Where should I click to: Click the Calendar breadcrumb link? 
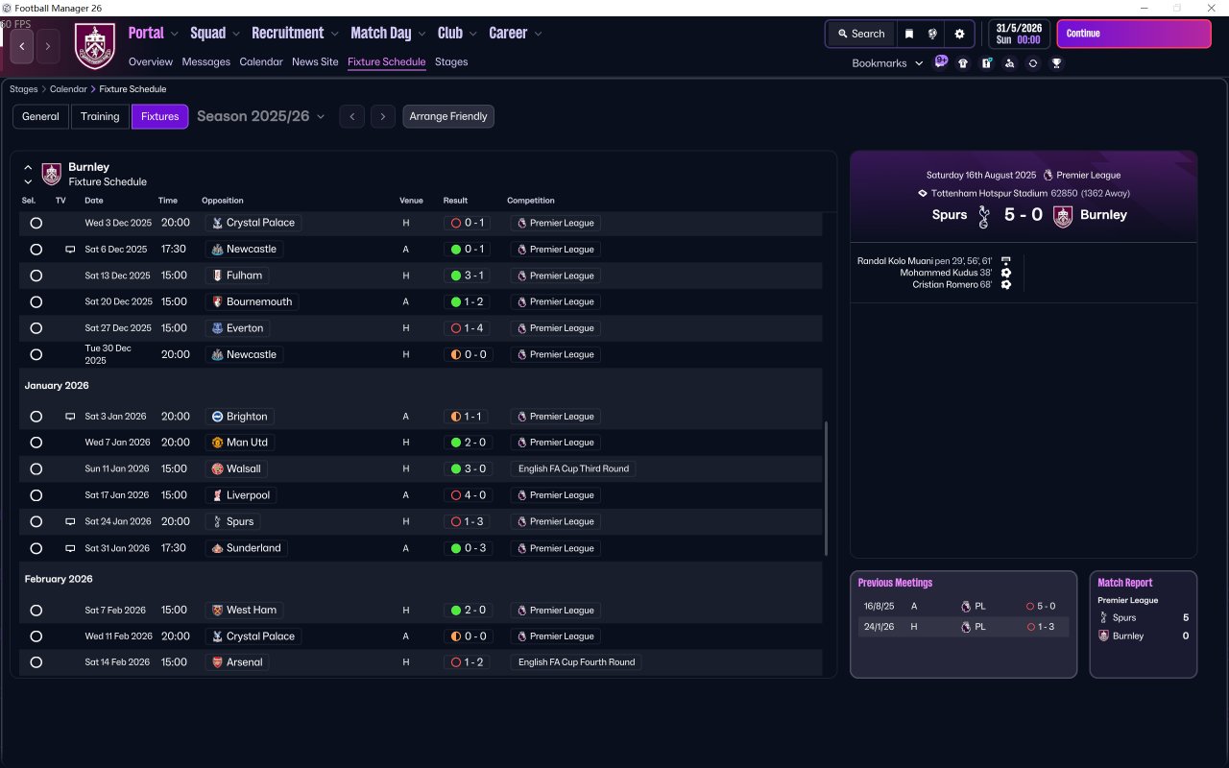click(x=68, y=89)
